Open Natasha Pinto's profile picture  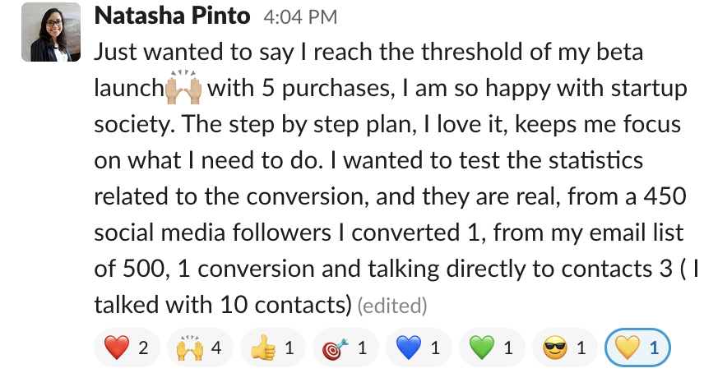(51, 32)
